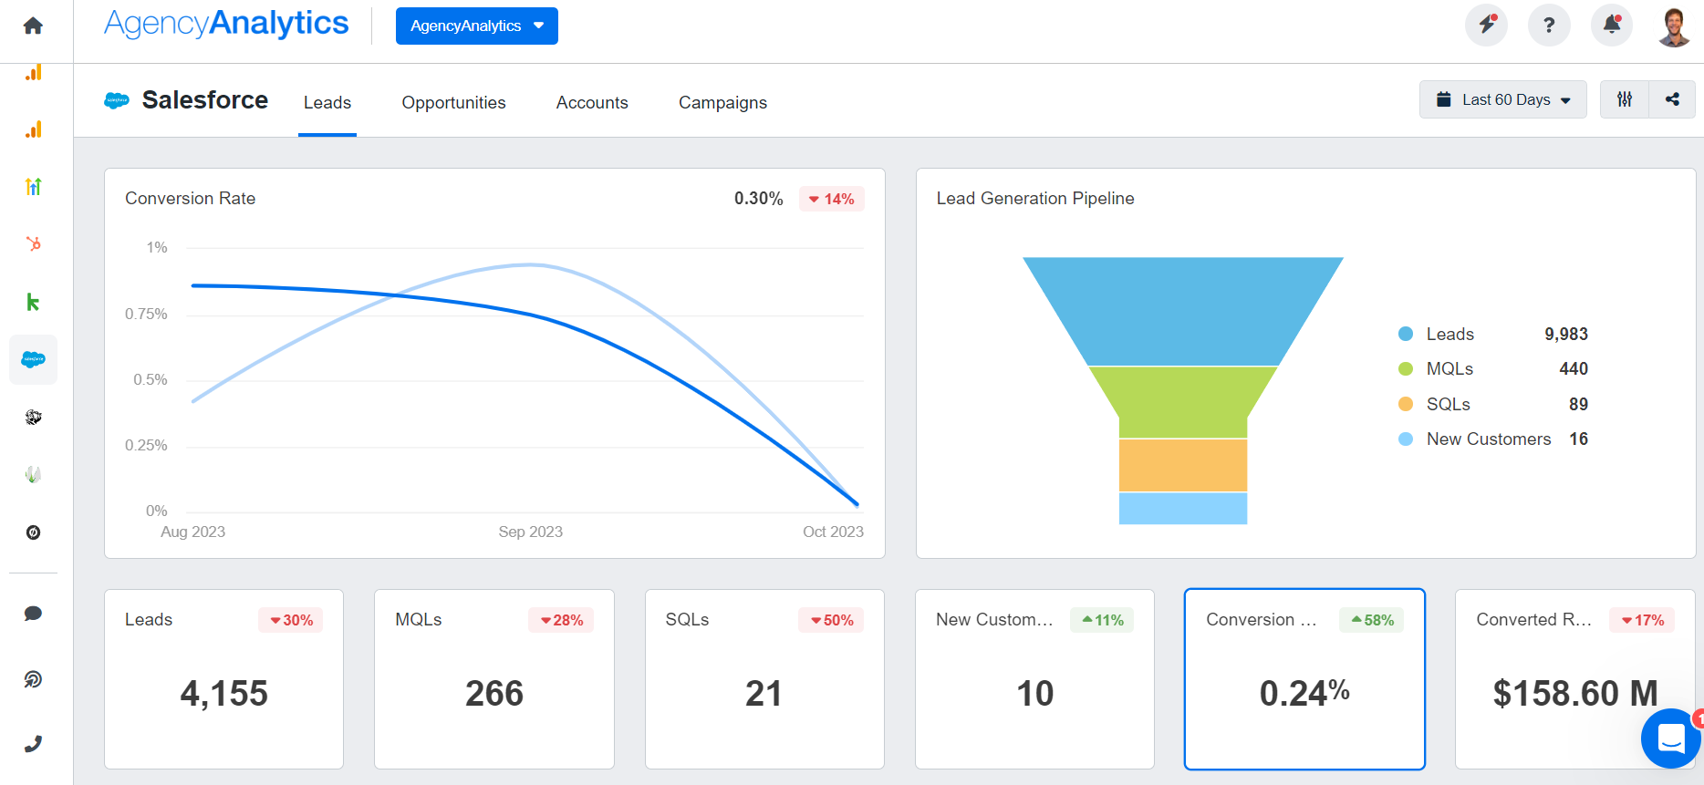The height and width of the screenshot is (785, 1704).
Task: Open the AgencyAnalytics account dropdown
Action: tap(476, 26)
